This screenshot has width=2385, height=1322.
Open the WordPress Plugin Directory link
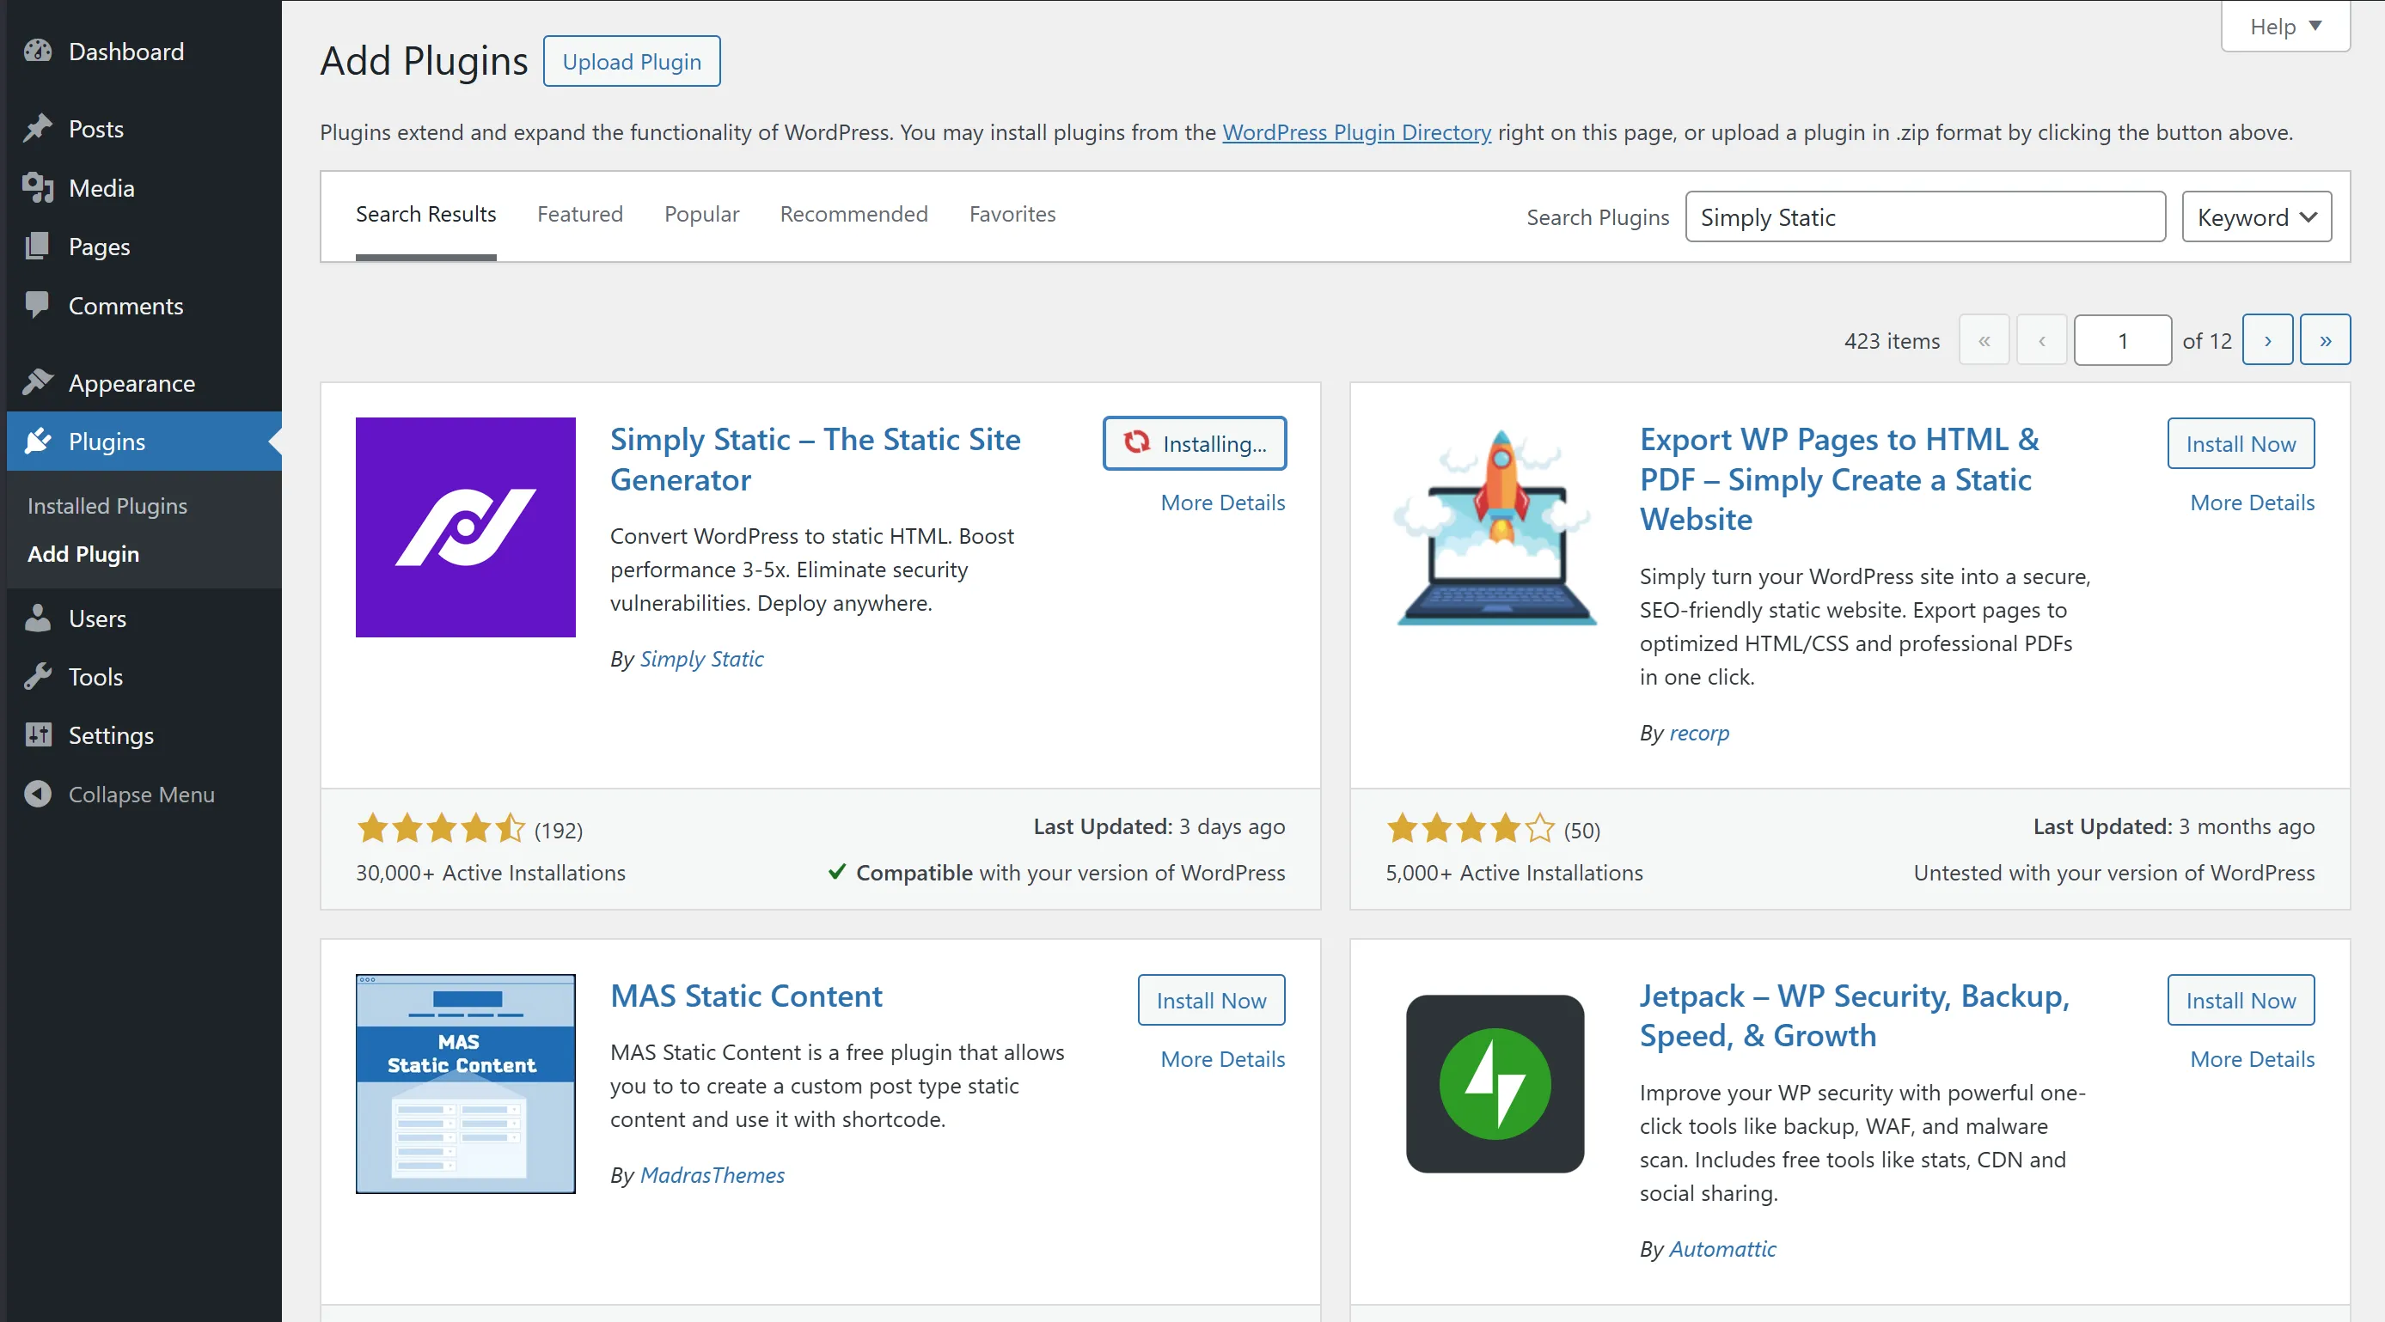1355,132
